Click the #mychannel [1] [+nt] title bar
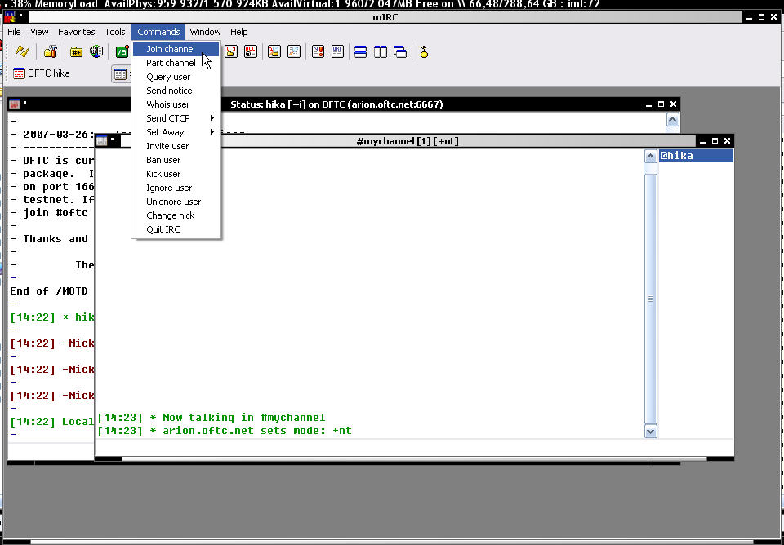Screen dimensions: 784x545 point(407,141)
